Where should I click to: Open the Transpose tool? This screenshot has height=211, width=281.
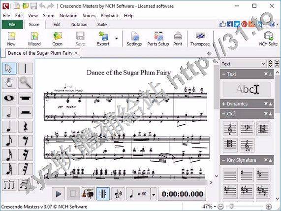click(x=200, y=39)
